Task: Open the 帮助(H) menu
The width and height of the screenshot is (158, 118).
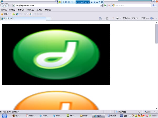Action: pos(48,10)
